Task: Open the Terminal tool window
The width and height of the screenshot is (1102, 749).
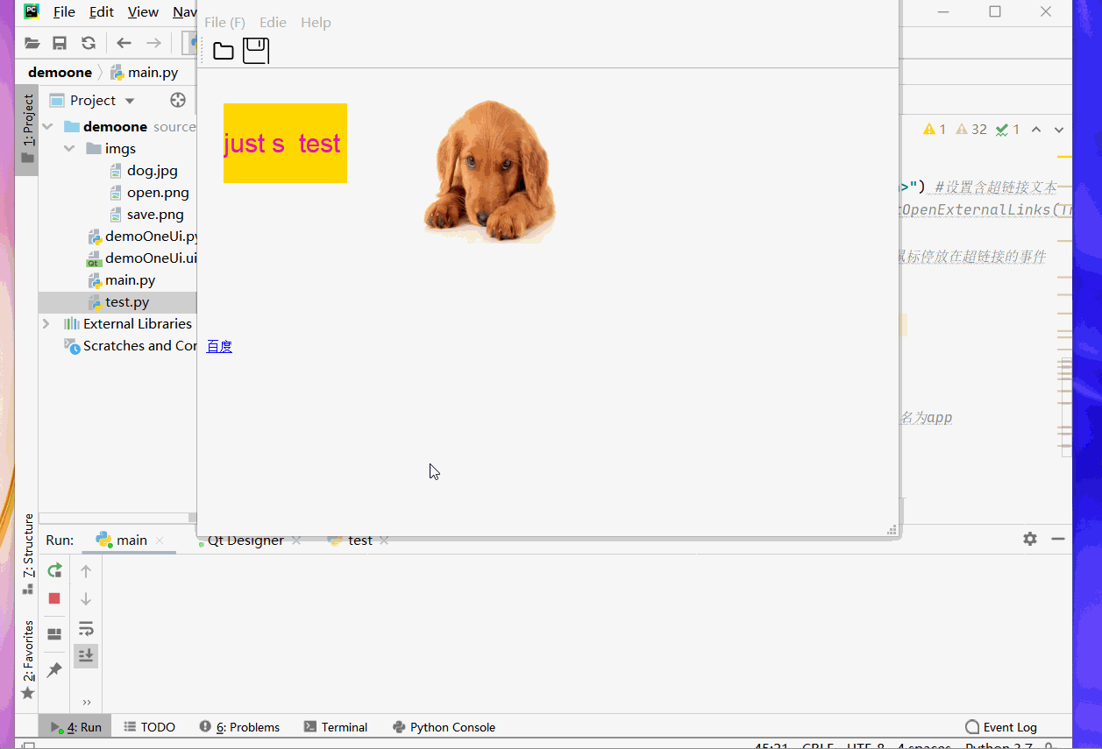Action: pyautogui.click(x=336, y=727)
